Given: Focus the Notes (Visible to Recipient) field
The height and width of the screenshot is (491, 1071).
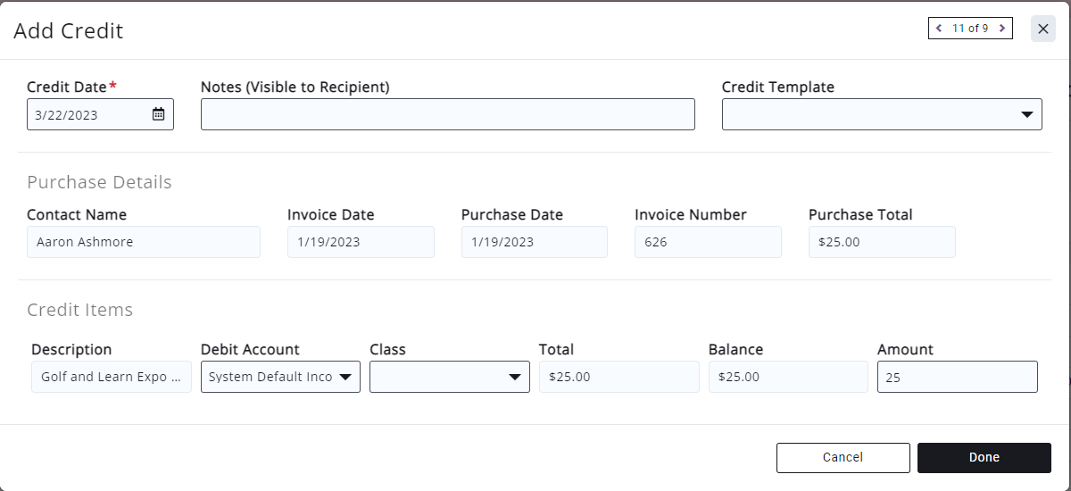Looking at the screenshot, I should (x=447, y=114).
